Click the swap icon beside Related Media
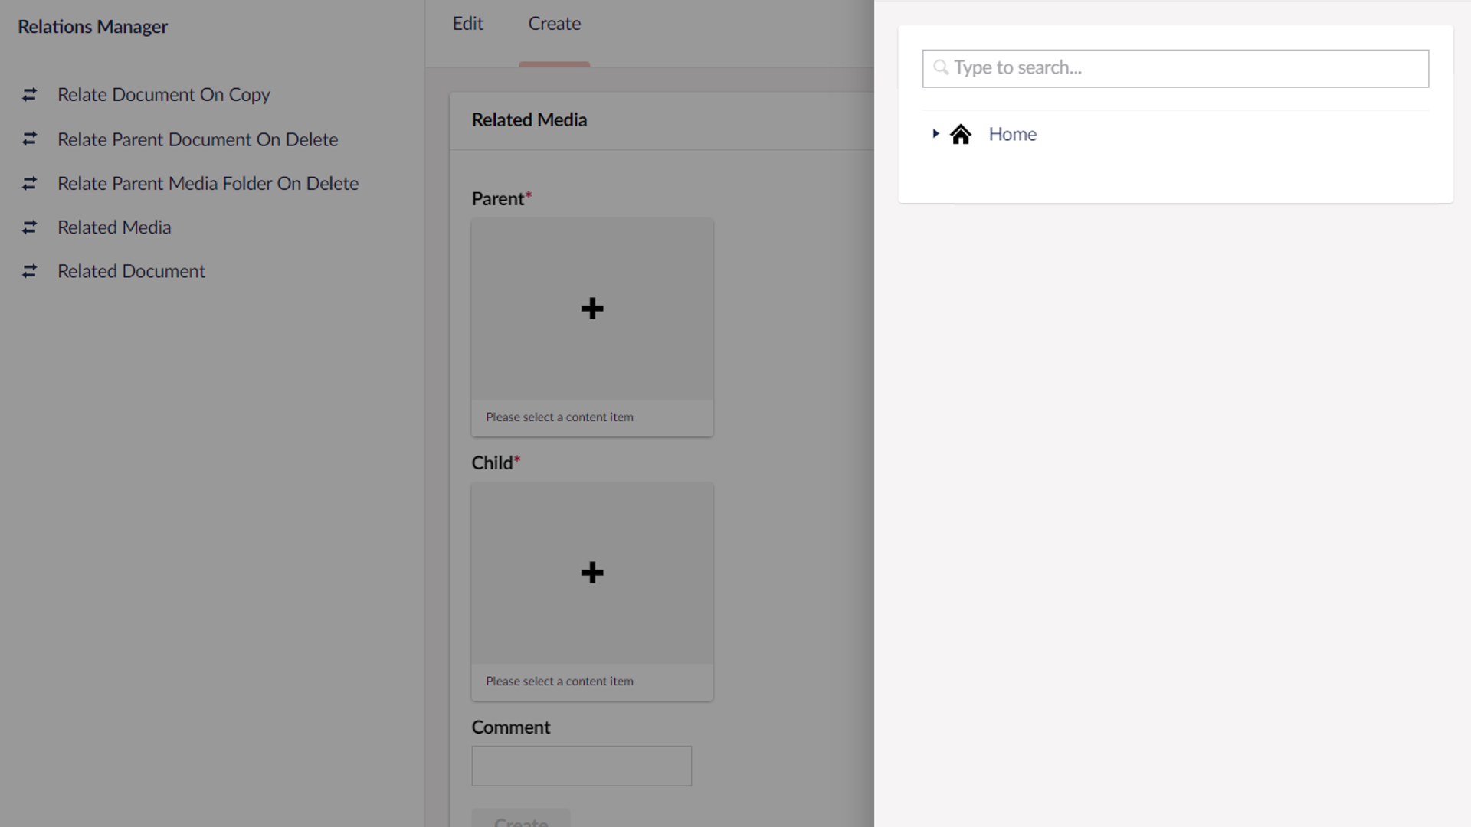Image resolution: width=1471 pixels, height=827 pixels. 30,227
